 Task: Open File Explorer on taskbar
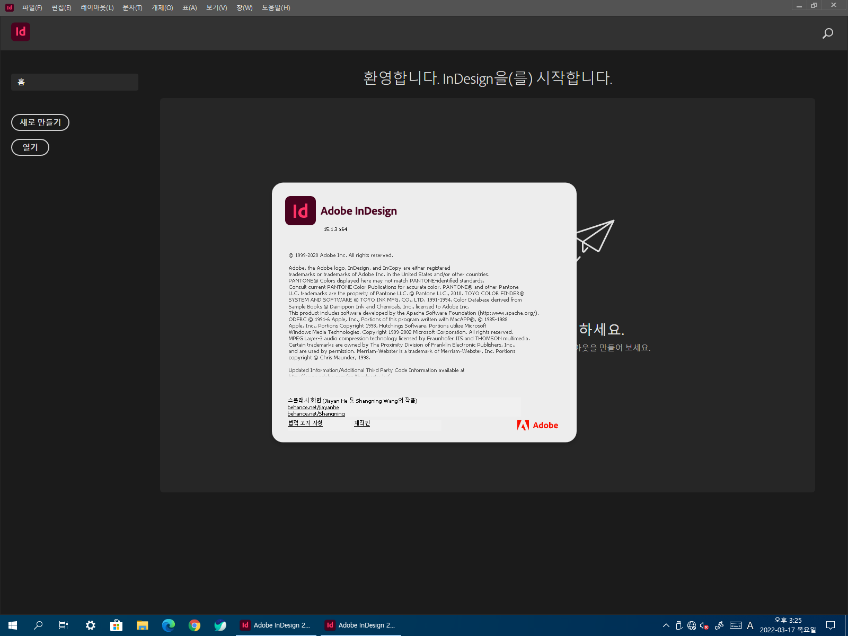tap(143, 625)
